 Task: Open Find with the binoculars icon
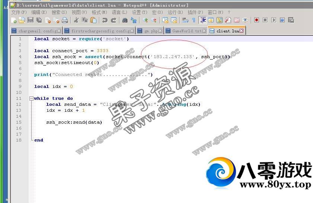(125, 20)
